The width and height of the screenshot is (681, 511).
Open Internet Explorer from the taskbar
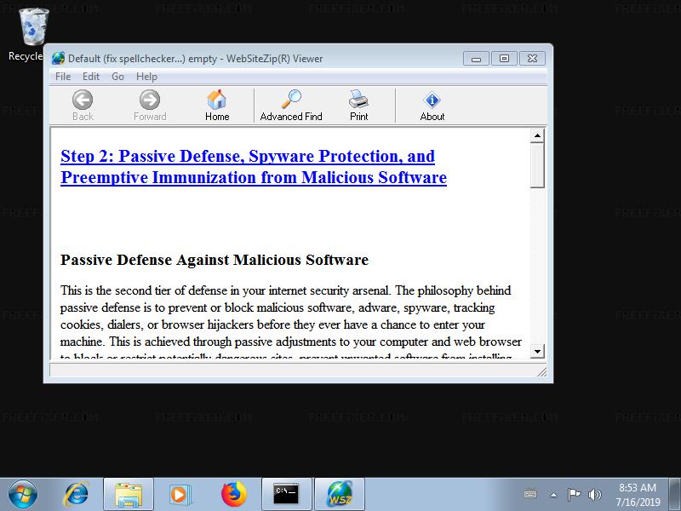tap(77, 494)
